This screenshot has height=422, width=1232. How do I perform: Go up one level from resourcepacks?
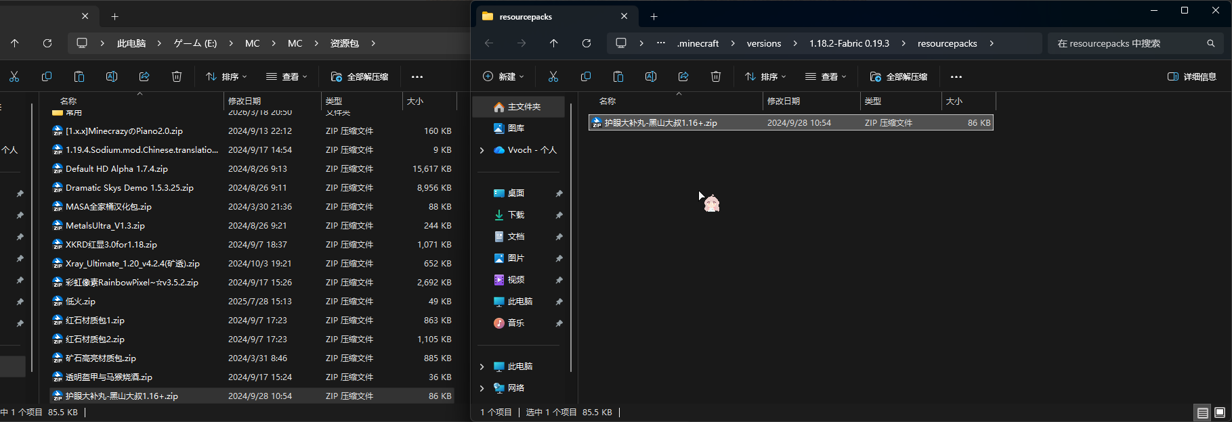[x=554, y=43]
